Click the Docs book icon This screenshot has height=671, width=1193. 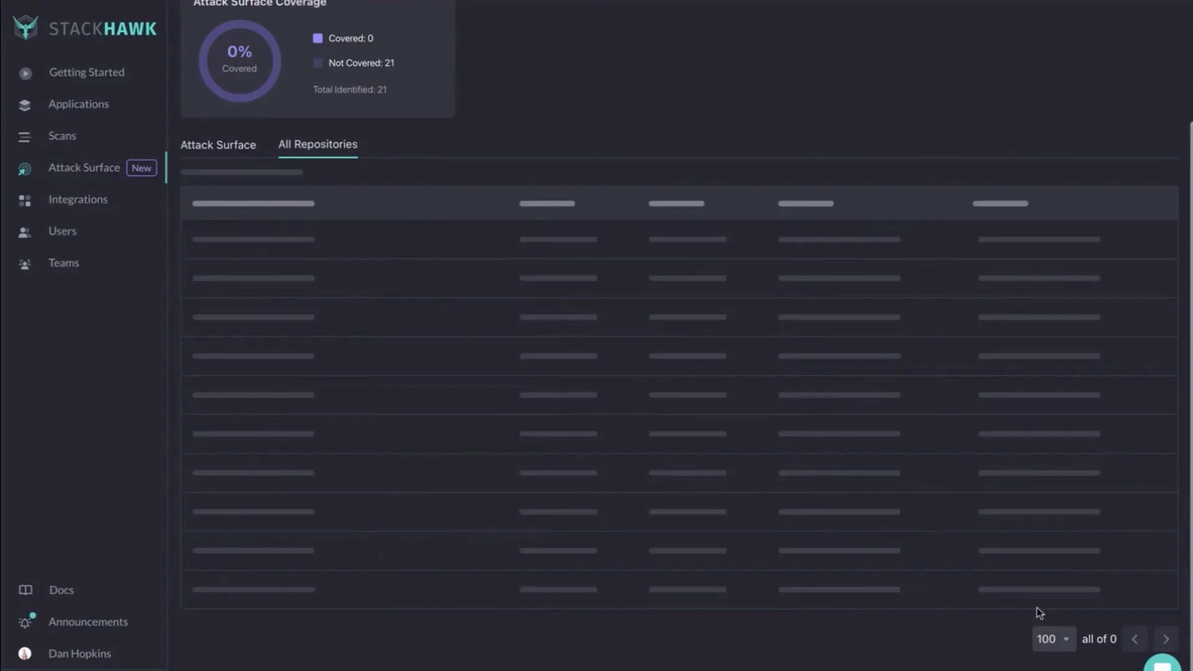pos(25,590)
